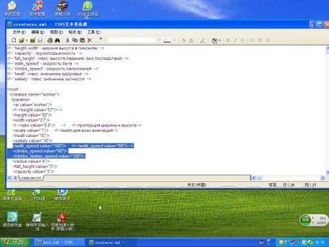Viewport: 329px width, 247px height.
Task: Click the Copy icon in toolbar
Action: (75, 40)
